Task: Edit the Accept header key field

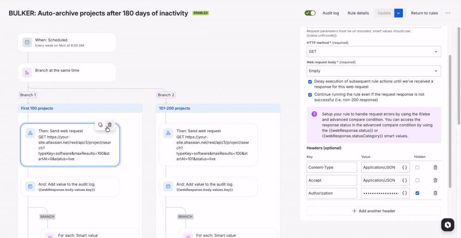Action: pos(332,180)
